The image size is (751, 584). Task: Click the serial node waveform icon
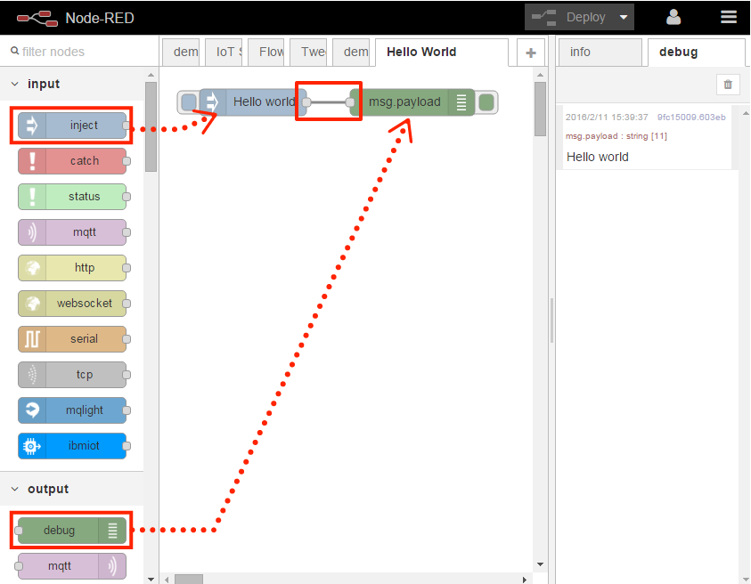[32, 339]
